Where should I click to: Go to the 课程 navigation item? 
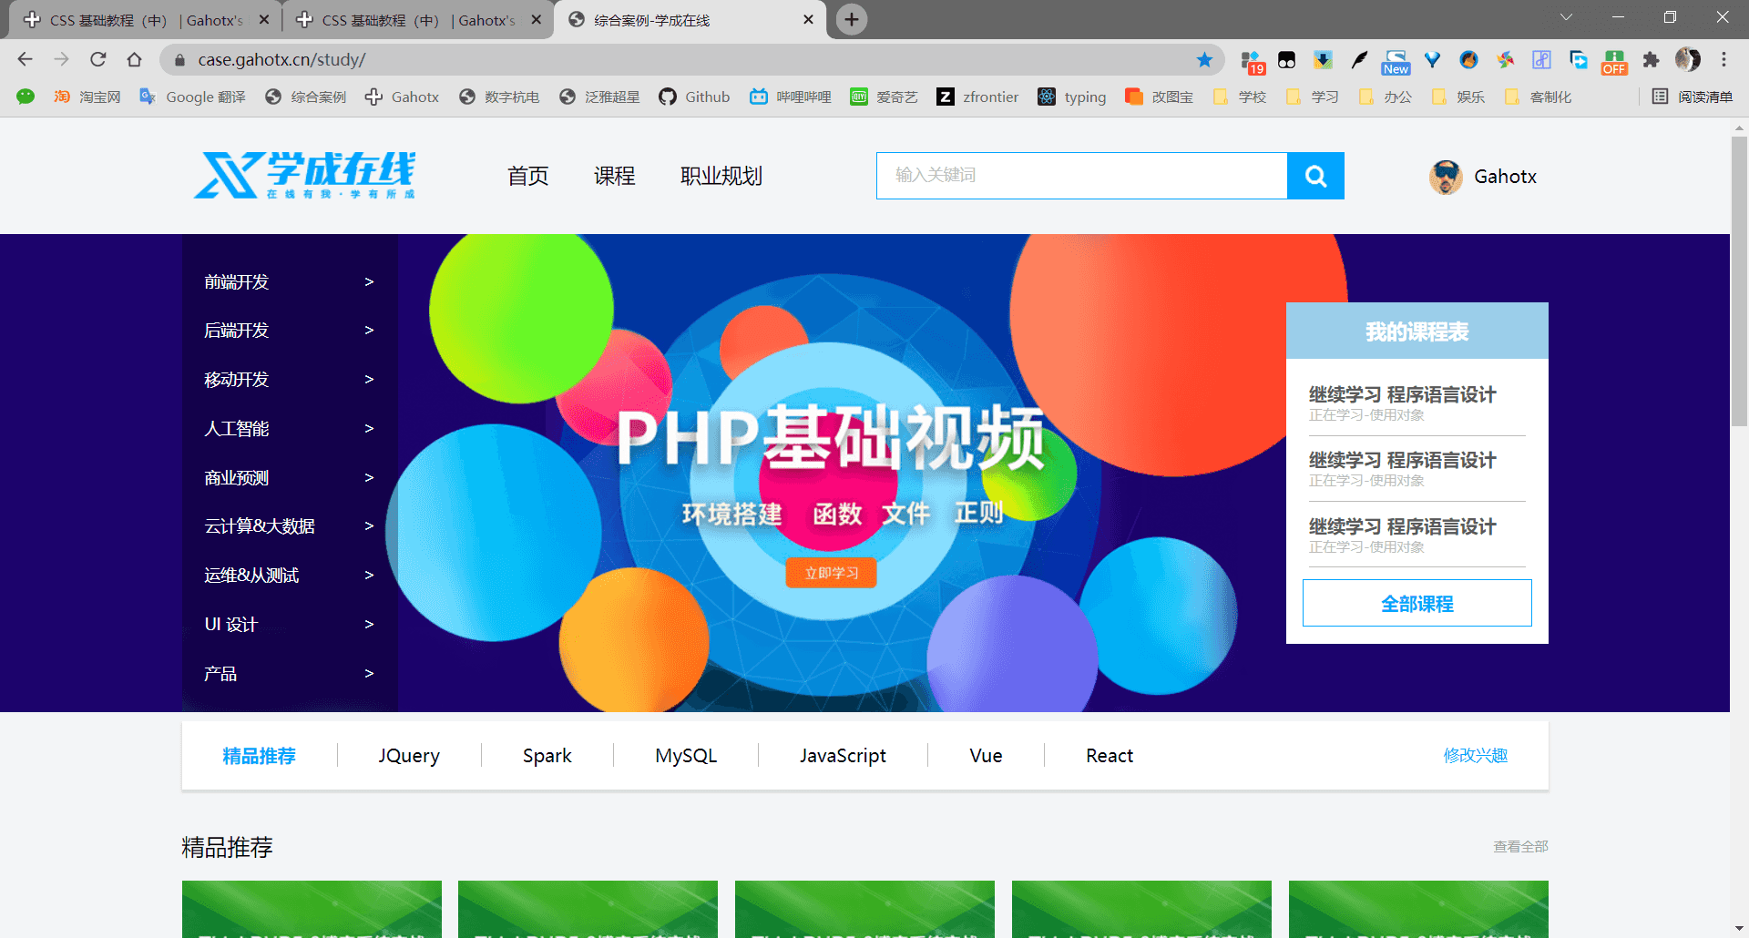click(x=615, y=176)
